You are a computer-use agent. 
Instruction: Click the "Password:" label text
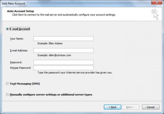coord(16,62)
